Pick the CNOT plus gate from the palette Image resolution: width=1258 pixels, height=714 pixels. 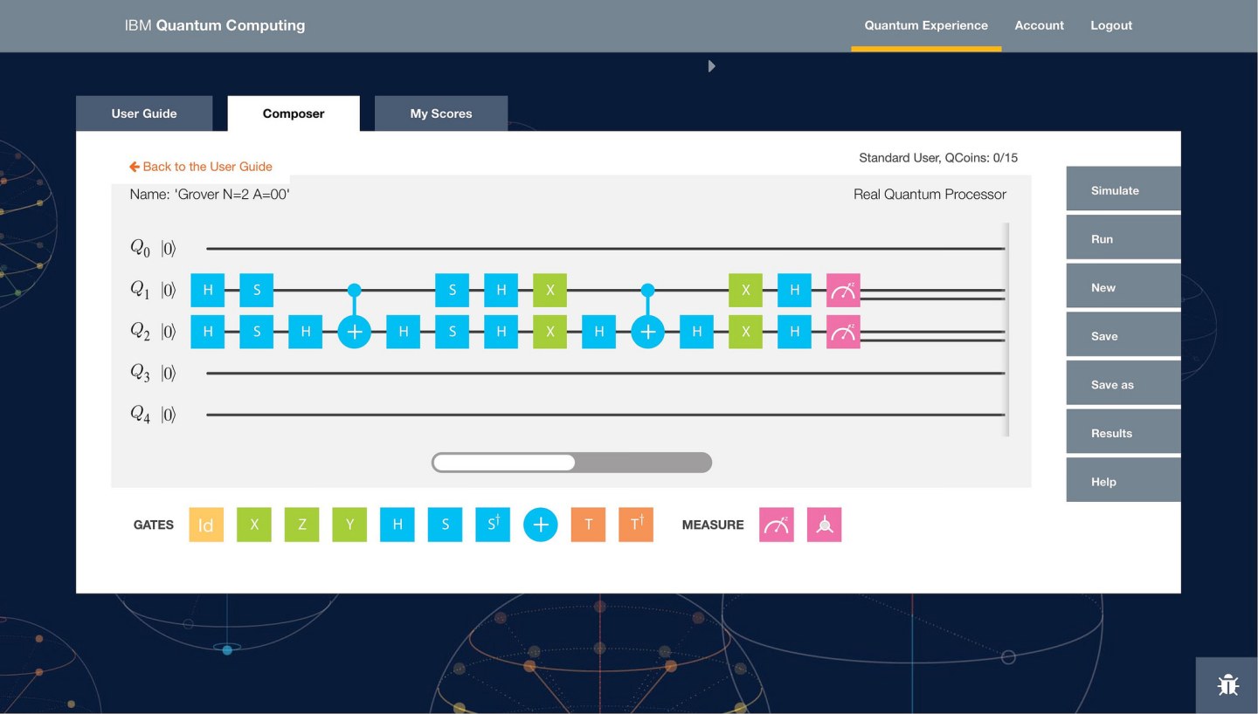[x=540, y=525]
